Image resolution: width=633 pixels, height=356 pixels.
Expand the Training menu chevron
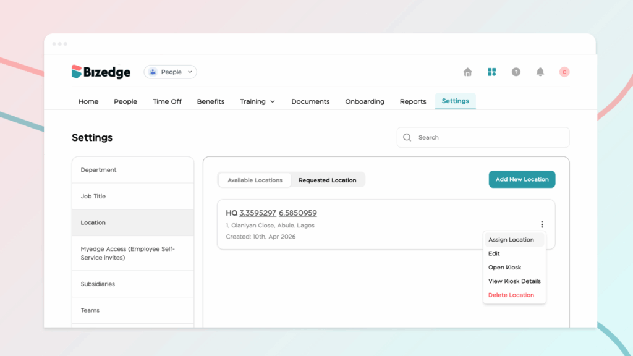tap(273, 102)
